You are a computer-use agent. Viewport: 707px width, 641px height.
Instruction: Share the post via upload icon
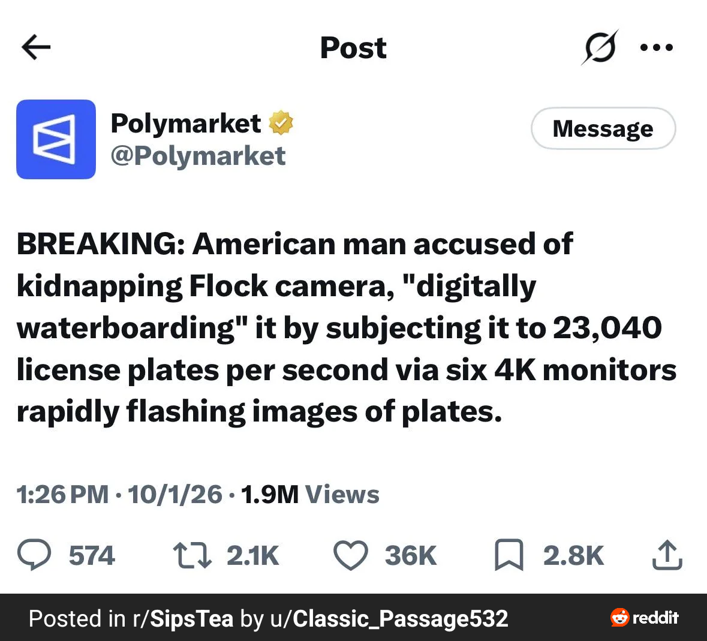[x=667, y=555]
